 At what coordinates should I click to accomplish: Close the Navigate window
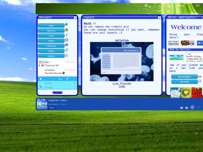[75, 17]
